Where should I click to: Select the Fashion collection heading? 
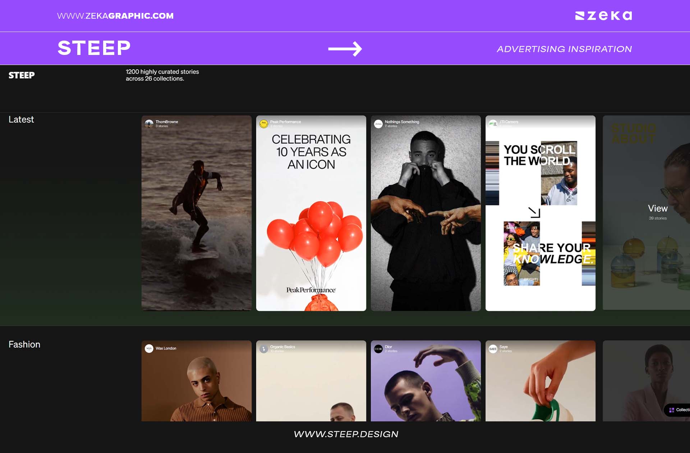pyautogui.click(x=24, y=345)
